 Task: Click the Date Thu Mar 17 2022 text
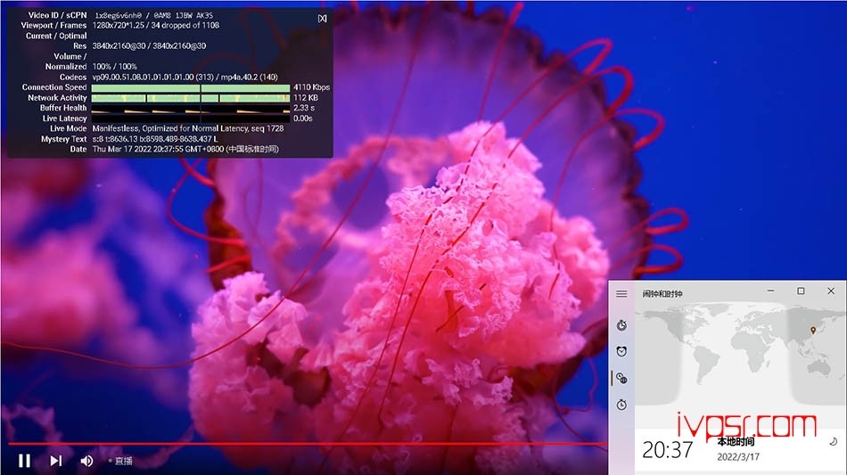185,149
